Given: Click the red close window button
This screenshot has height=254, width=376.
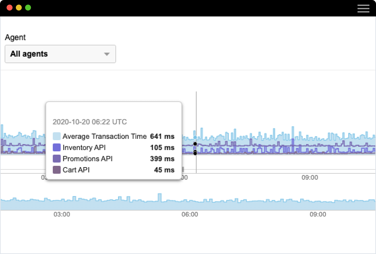Looking at the screenshot, I should pyautogui.click(x=10, y=8).
